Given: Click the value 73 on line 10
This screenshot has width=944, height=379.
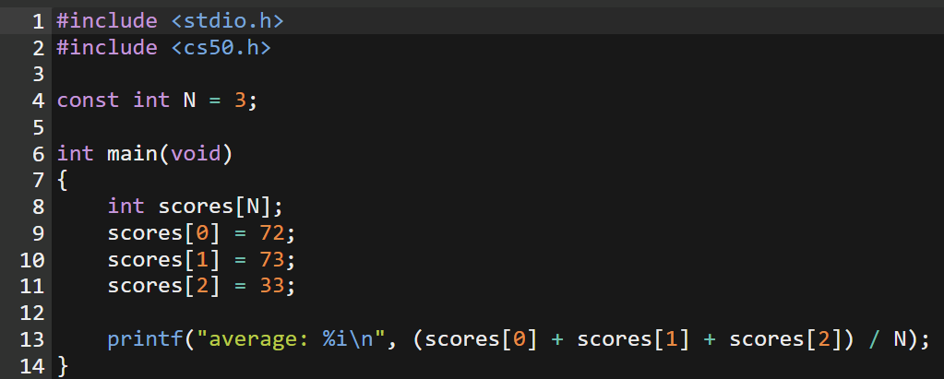Looking at the screenshot, I should [x=272, y=260].
